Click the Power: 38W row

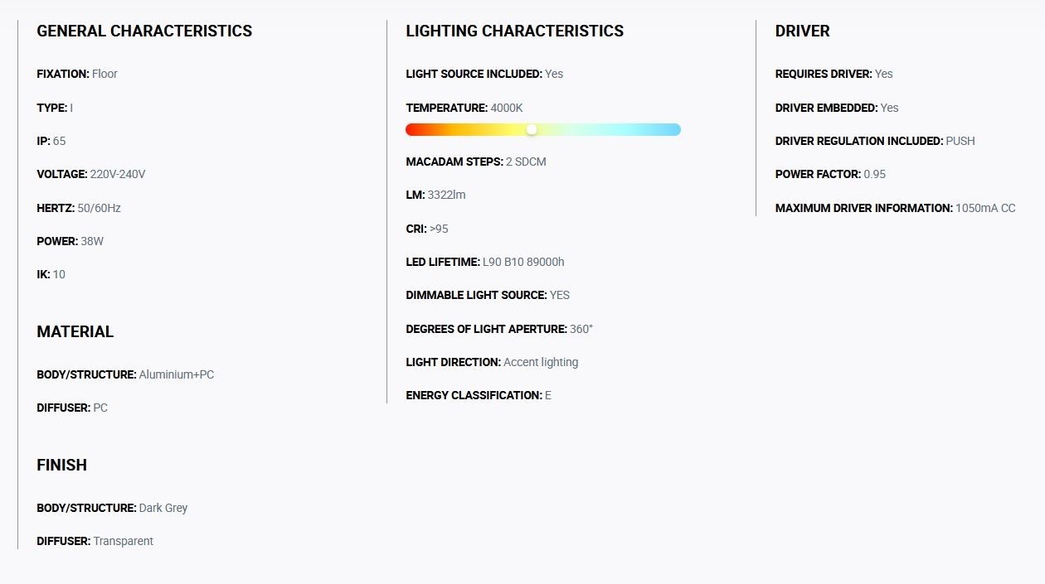[70, 241]
